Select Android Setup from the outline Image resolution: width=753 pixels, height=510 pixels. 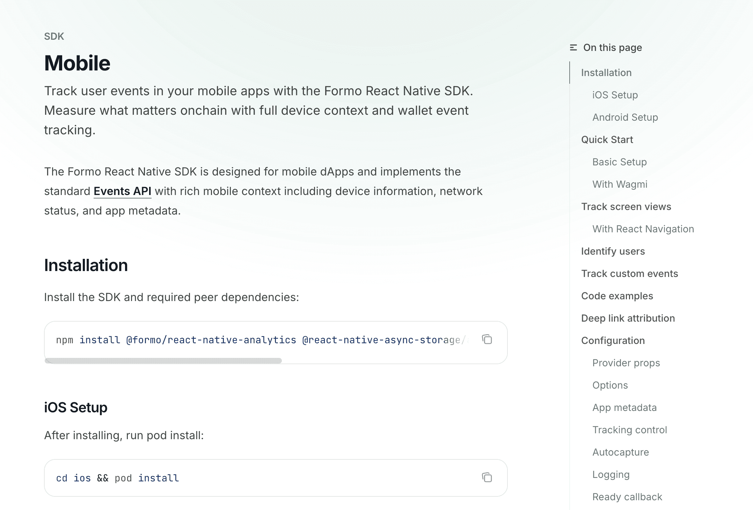point(625,117)
